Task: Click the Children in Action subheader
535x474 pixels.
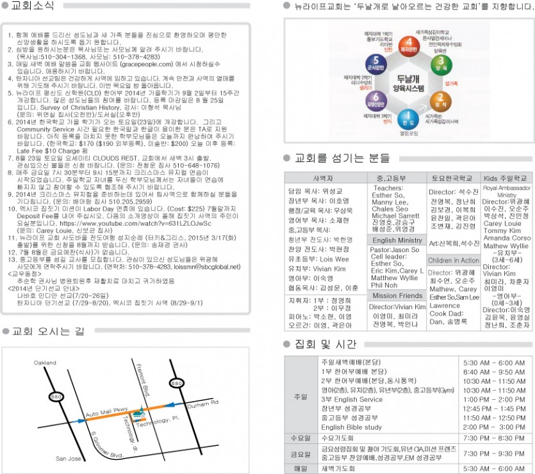Action: pyautogui.click(x=454, y=260)
